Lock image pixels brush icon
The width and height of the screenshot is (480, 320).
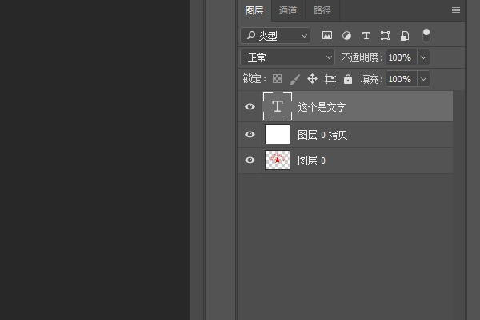coord(294,79)
